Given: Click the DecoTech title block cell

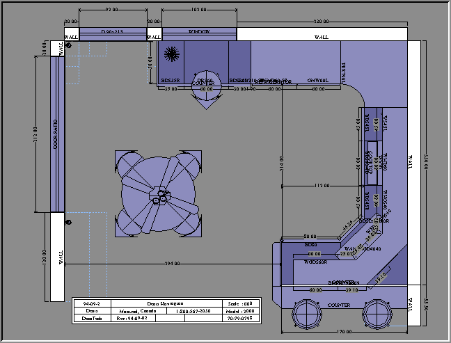Looking at the screenshot, I should pyautogui.click(x=92, y=318).
